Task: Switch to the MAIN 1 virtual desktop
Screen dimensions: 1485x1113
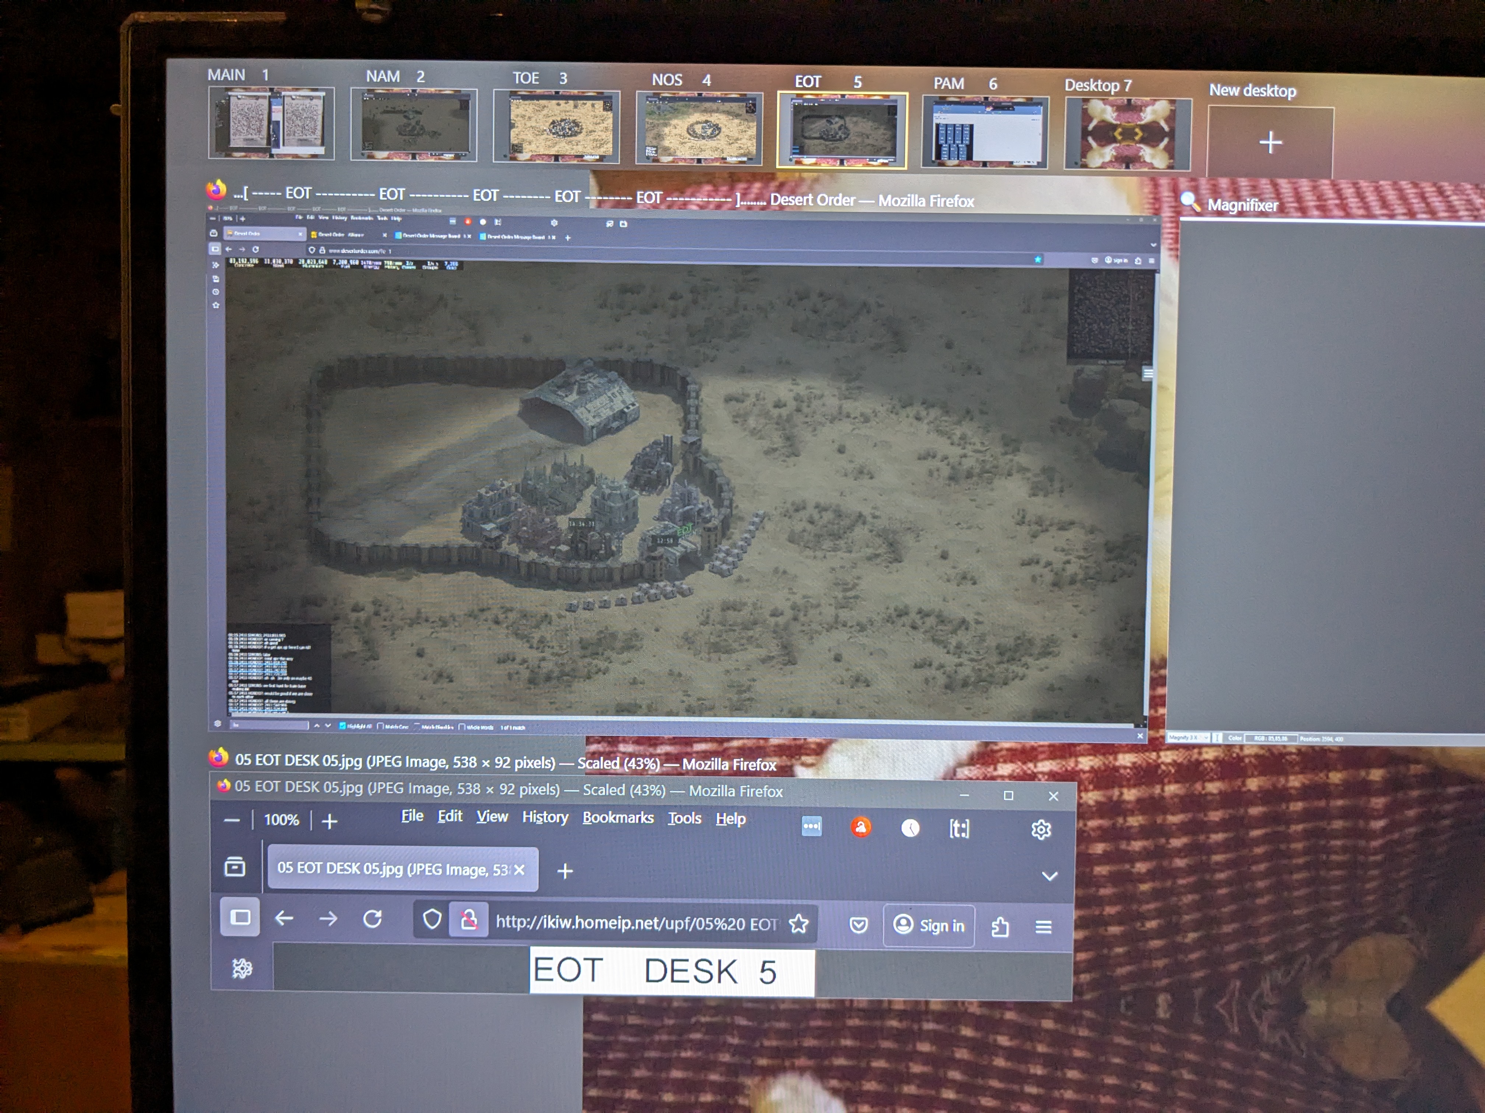Action: (271, 123)
